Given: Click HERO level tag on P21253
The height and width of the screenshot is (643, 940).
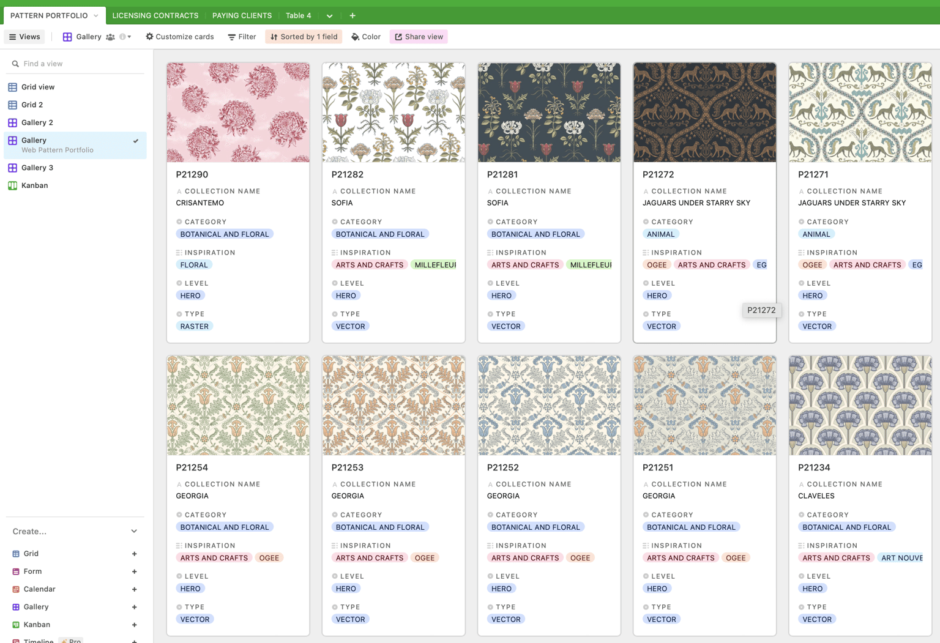Looking at the screenshot, I should click(346, 589).
